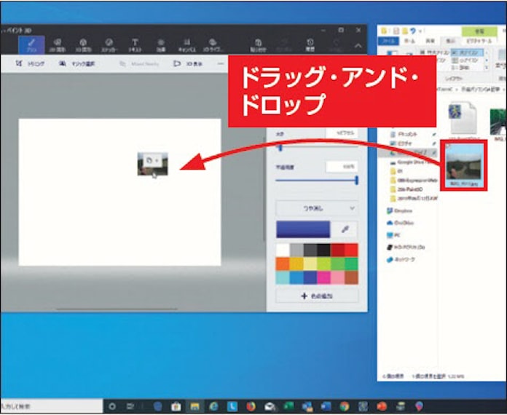Open the File tab in File Explorer

389,41
